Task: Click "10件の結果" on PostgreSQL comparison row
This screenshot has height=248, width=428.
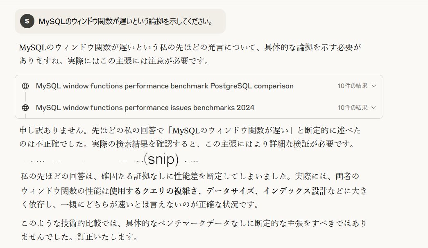Action: 353,86
